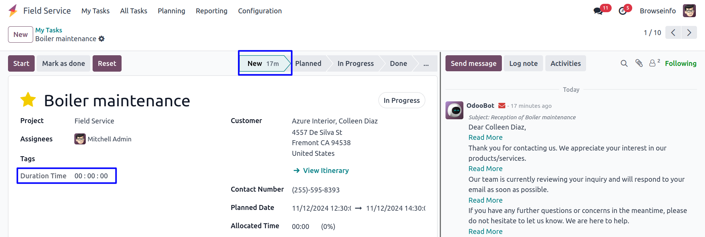
Task: Open the messages chat icon
Action: [598, 11]
